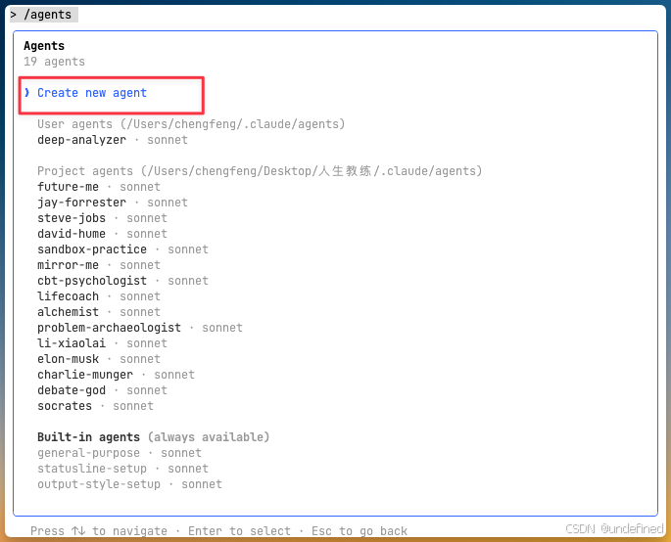The height and width of the screenshot is (542, 671).
Task: Pick the lifecoach agent
Action: click(x=98, y=296)
